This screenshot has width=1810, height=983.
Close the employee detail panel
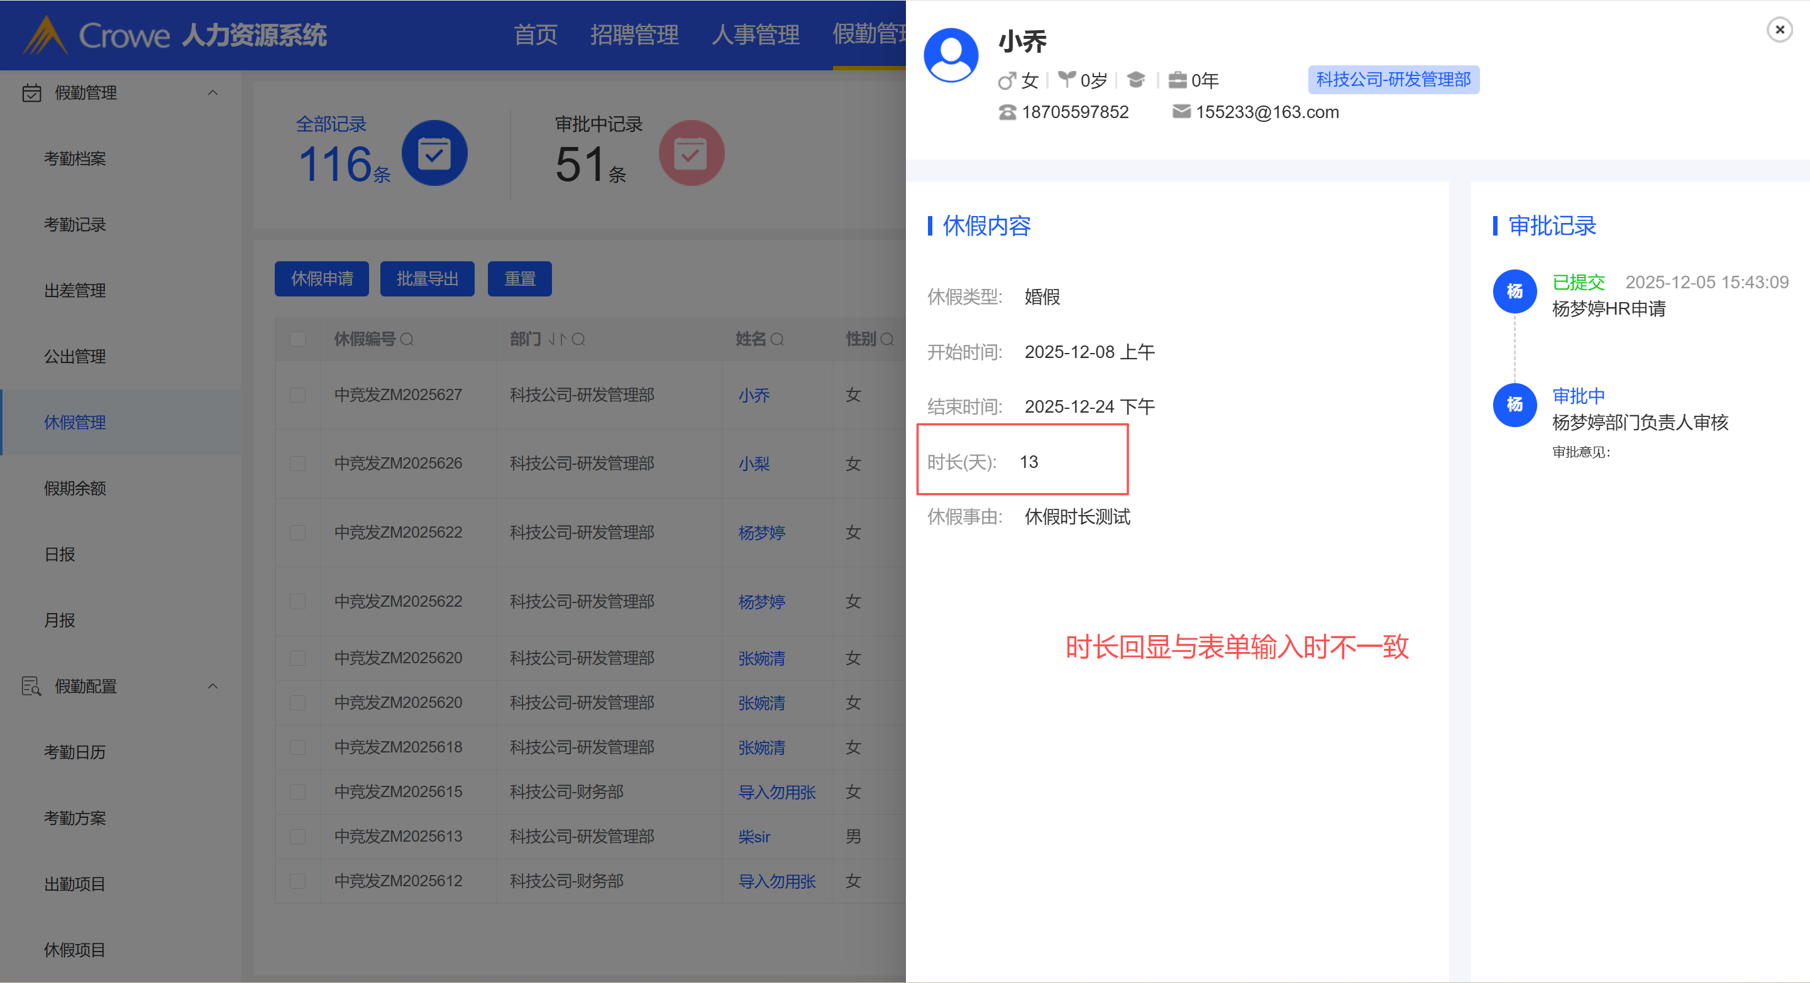click(1779, 30)
